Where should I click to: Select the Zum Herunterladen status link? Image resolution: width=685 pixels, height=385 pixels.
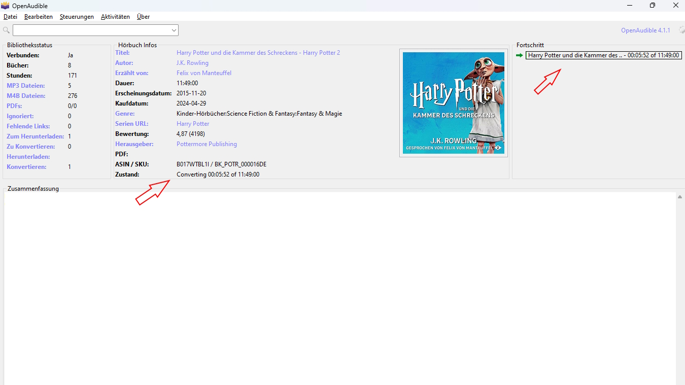coord(35,136)
